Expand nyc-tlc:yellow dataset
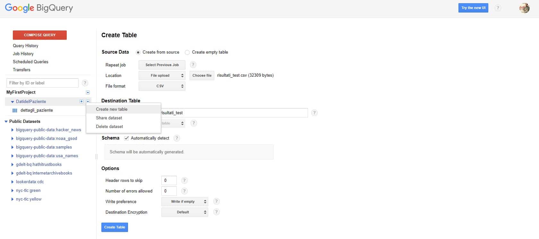This screenshot has width=539, height=239. 13,199
